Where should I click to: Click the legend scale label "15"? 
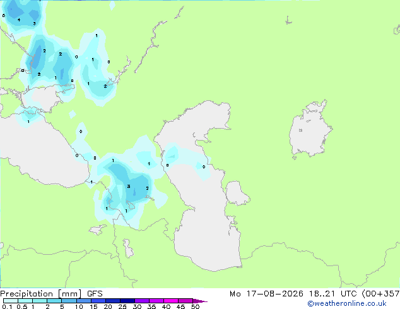93,306
